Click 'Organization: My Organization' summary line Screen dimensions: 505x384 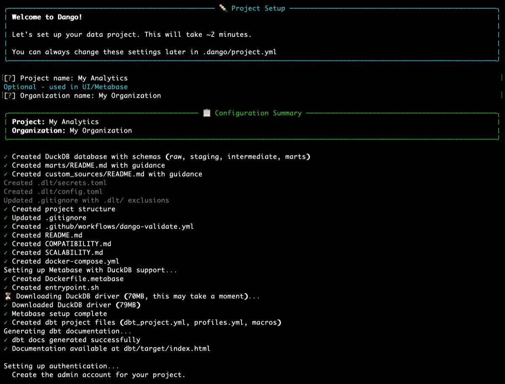(72, 131)
